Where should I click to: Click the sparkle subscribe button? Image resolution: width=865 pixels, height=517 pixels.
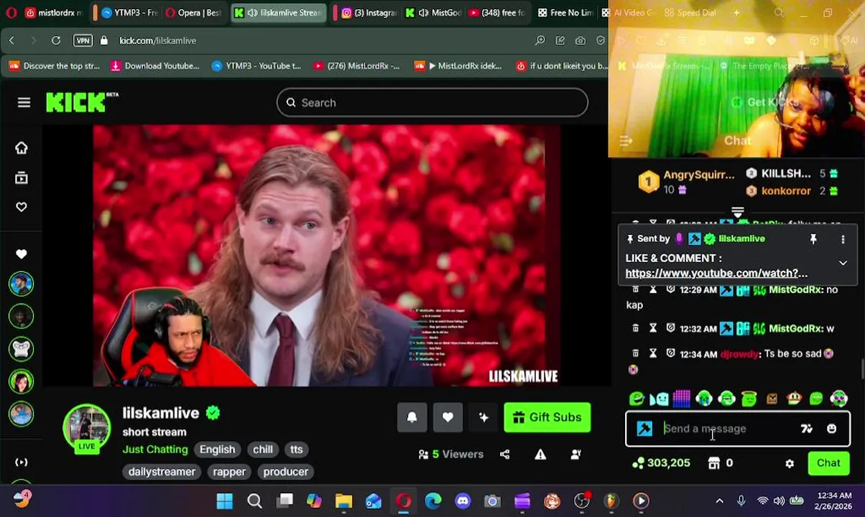click(484, 417)
